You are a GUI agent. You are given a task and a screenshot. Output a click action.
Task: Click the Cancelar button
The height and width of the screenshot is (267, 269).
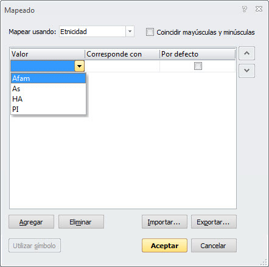pyautogui.click(x=214, y=246)
